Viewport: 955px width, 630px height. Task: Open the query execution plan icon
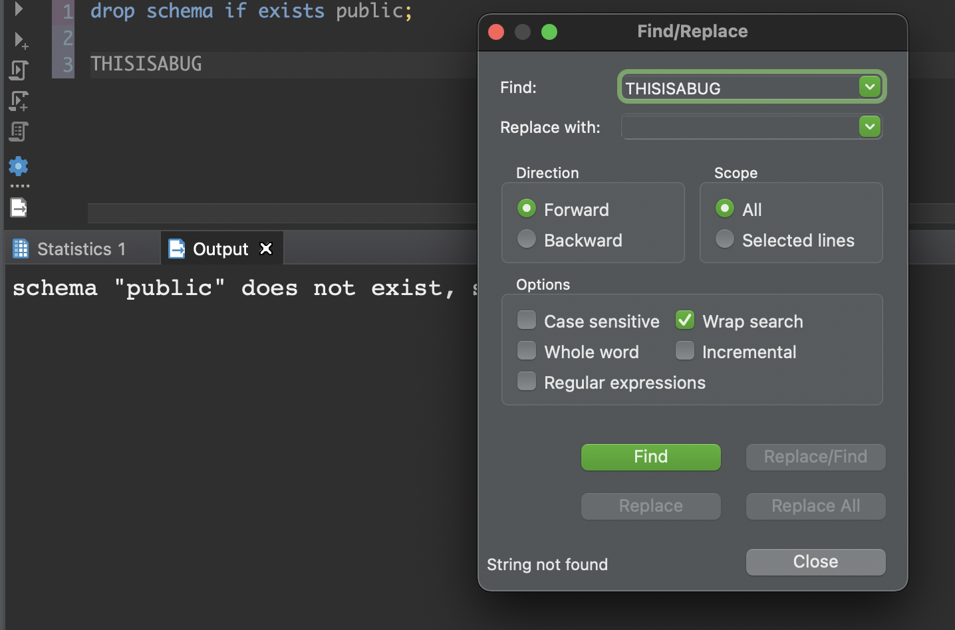click(19, 132)
